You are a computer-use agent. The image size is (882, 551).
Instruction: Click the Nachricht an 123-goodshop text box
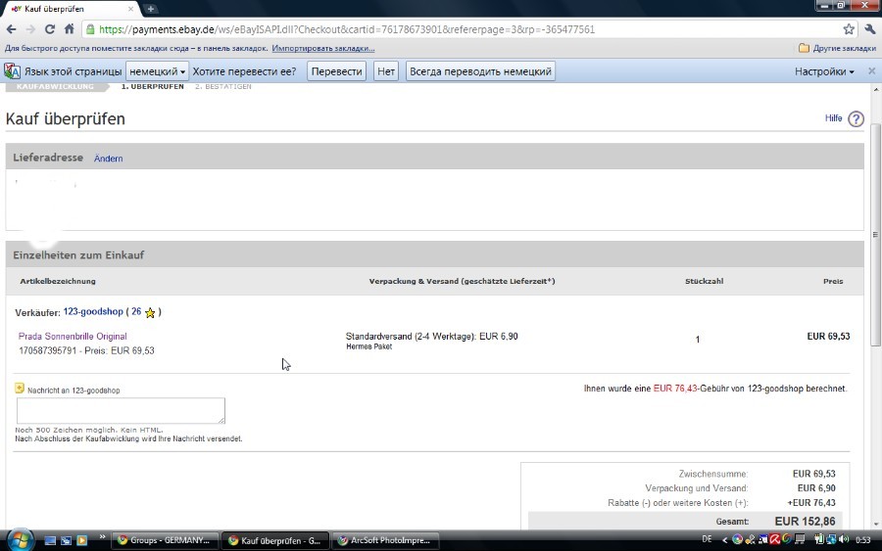click(121, 410)
